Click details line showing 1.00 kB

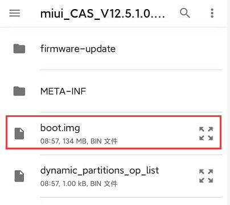click(79, 183)
